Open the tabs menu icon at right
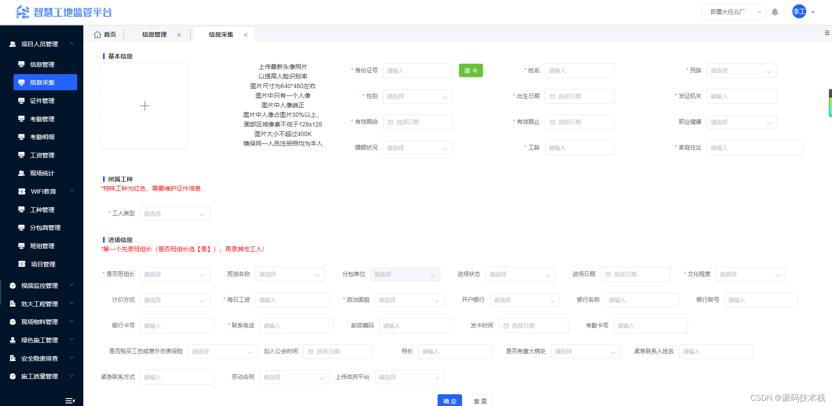Image resolution: width=832 pixels, height=406 pixels. click(827, 33)
